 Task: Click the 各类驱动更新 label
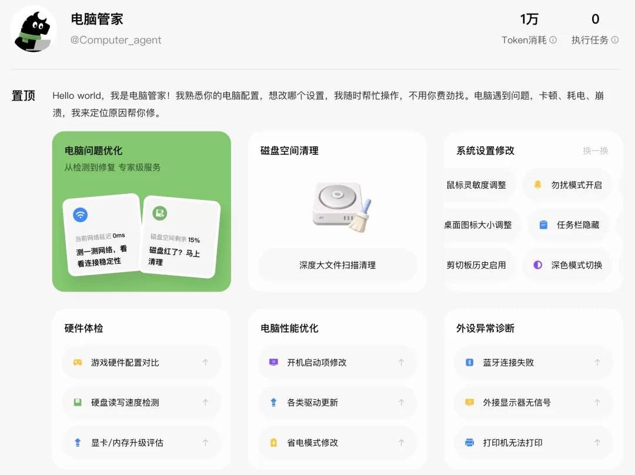pyautogui.click(x=312, y=403)
